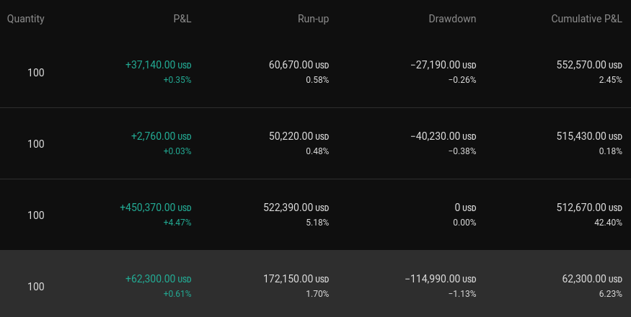The width and height of the screenshot is (631, 317).
Task: Click the −40,230.00 USD drawdown cell
Action: tap(443, 136)
